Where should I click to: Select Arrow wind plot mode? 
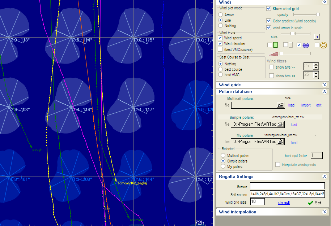tap(220, 15)
